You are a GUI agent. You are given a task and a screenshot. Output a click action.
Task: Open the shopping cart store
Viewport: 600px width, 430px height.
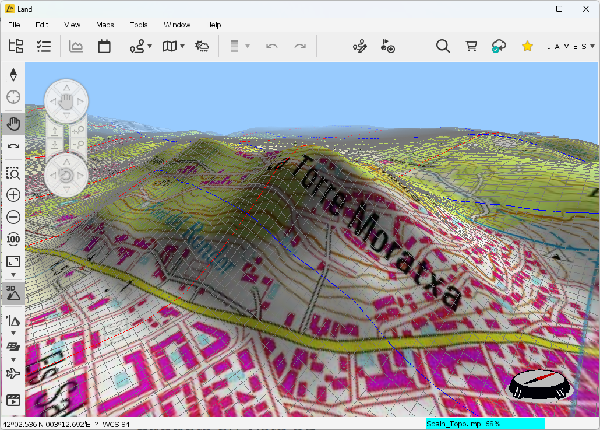pos(471,46)
